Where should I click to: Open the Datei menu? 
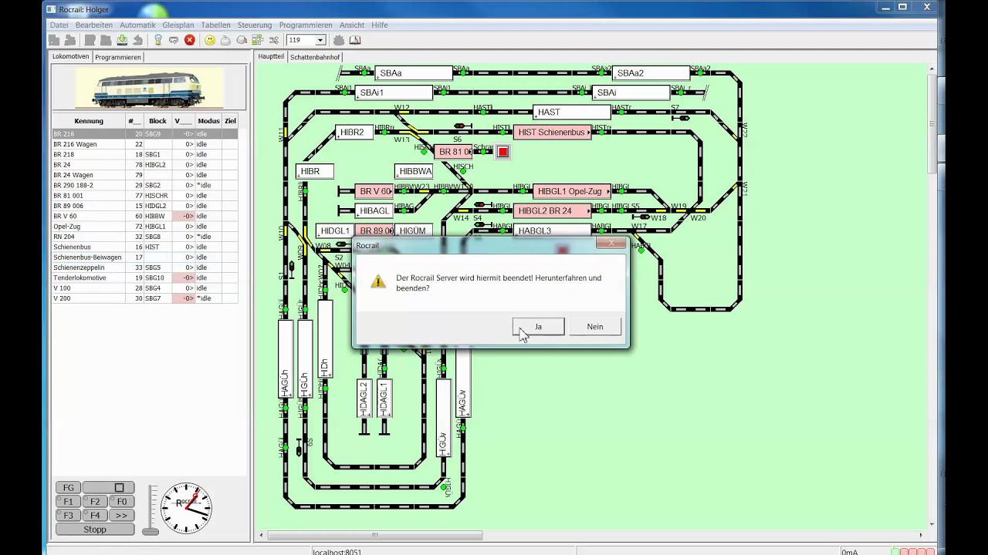coord(59,25)
